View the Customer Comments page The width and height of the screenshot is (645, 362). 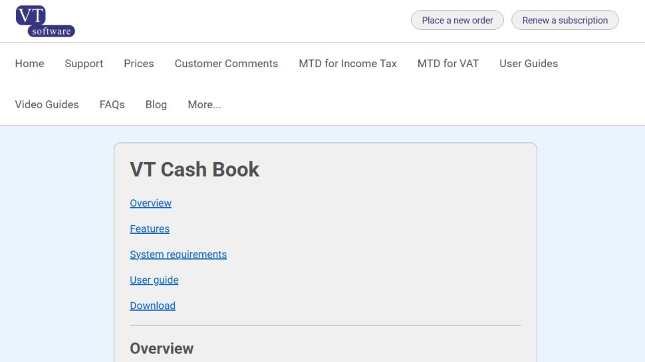click(226, 64)
